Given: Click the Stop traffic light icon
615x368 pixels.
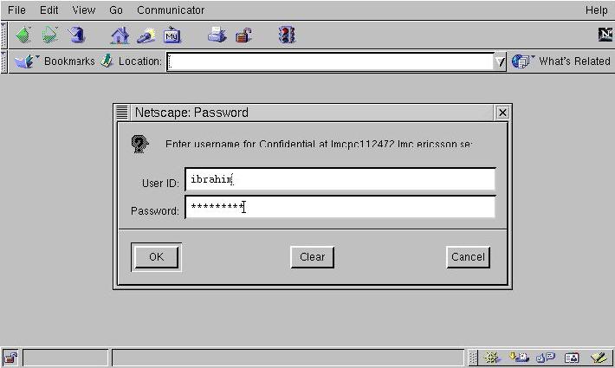Looking at the screenshot, I should (x=287, y=36).
